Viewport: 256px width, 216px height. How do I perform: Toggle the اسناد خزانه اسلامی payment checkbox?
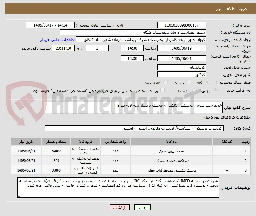[163, 90]
